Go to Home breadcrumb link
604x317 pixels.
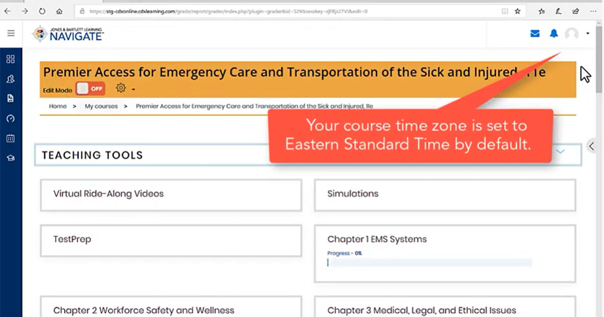point(57,106)
